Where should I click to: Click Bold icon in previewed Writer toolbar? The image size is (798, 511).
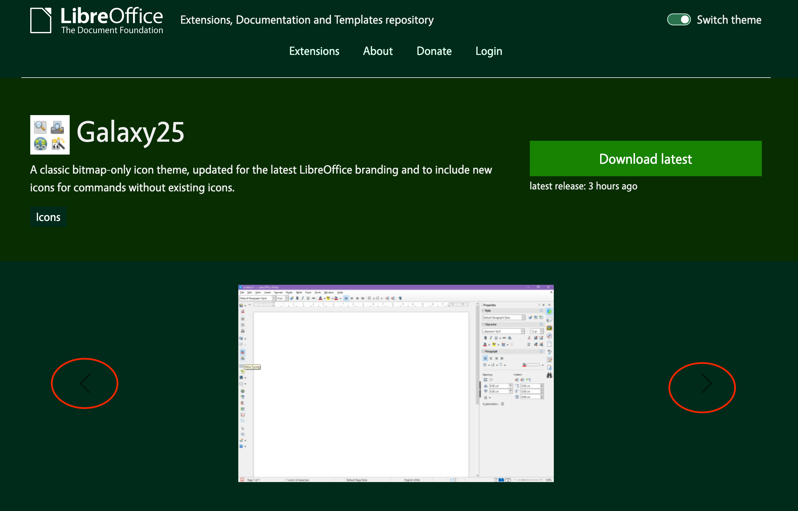point(297,298)
